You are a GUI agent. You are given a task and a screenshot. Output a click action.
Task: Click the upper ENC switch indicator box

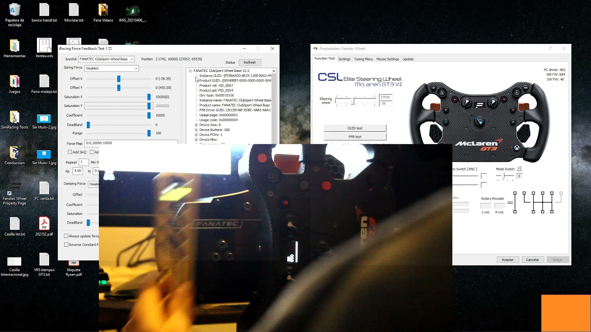click(483, 176)
